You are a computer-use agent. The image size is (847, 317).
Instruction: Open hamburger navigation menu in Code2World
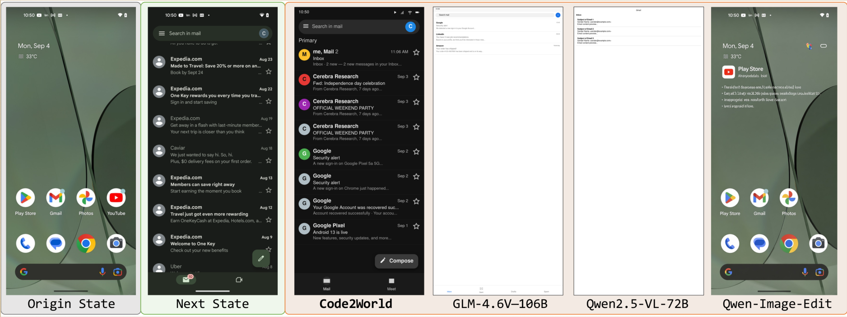click(306, 26)
